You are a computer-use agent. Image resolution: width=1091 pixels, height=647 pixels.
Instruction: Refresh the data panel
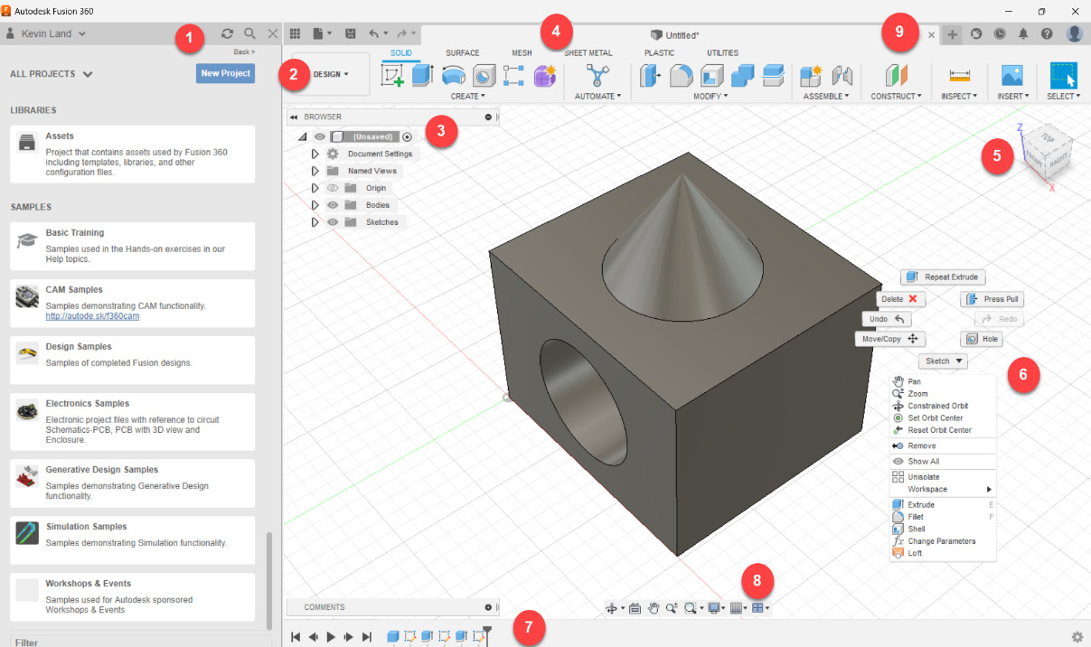click(227, 33)
